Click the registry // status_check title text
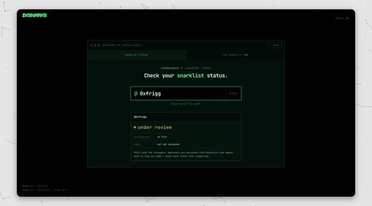 tap(121, 45)
